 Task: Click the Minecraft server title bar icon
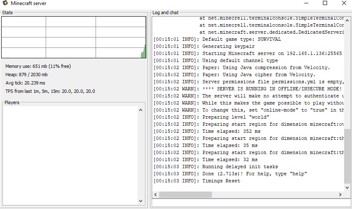pyautogui.click(x=5, y=3)
